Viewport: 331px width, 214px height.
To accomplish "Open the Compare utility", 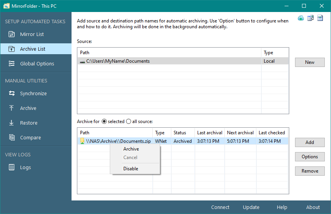I will pos(36,137).
